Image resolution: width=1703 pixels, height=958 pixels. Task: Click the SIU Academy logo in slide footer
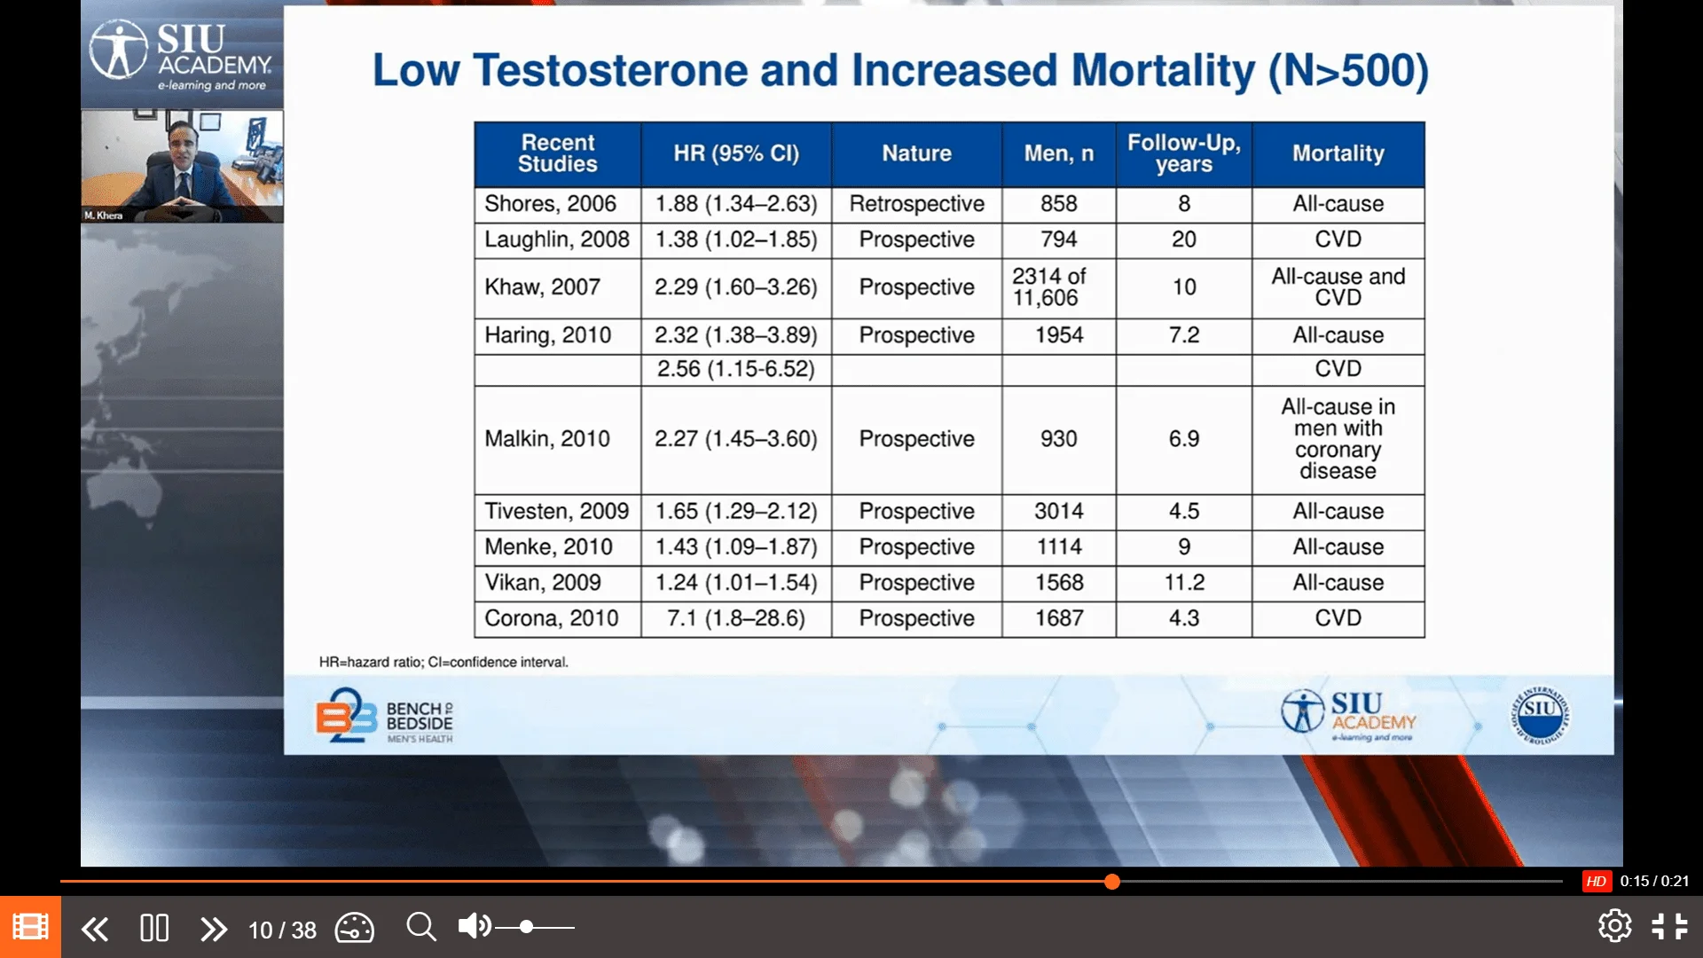click(x=1348, y=716)
